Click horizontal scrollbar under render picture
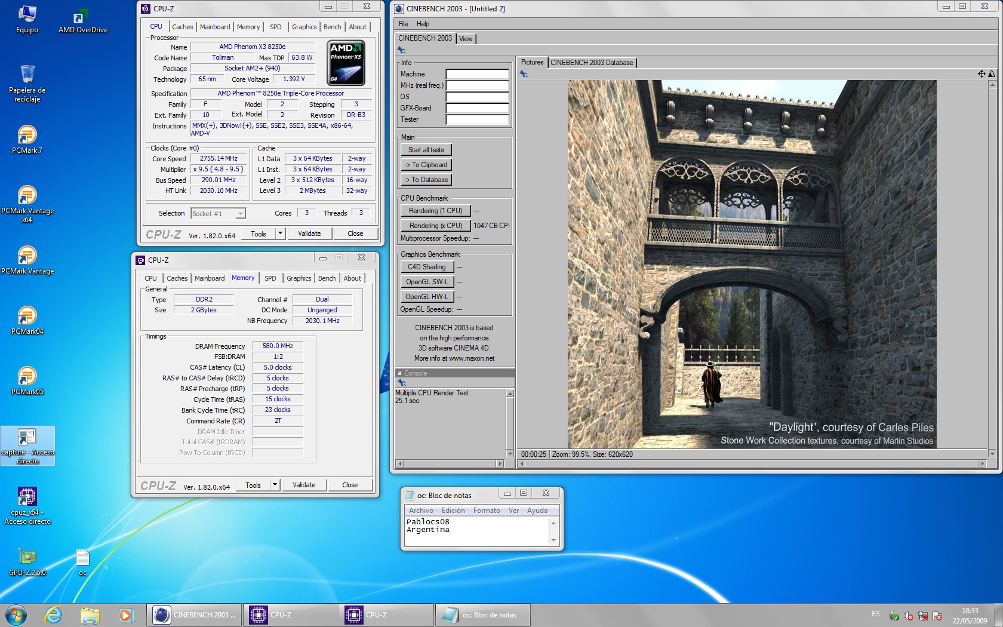Image resolution: width=1003 pixels, height=627 pixels. [x=752, y=463]
